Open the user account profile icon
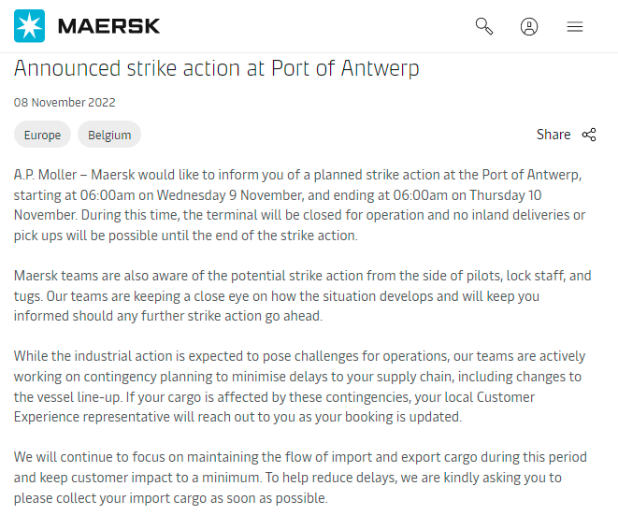The height and width of the screenshot is (515, 618). pos(529,26)
